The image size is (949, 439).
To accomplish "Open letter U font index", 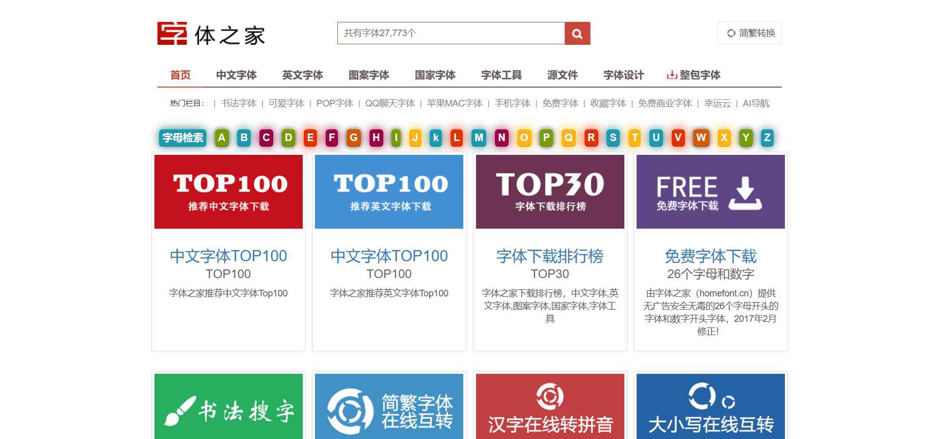I will (x=656, y=138).
